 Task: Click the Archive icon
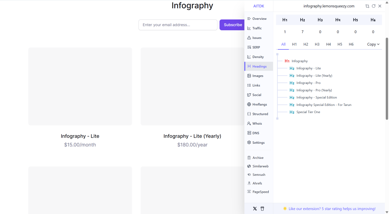[249, 158]
